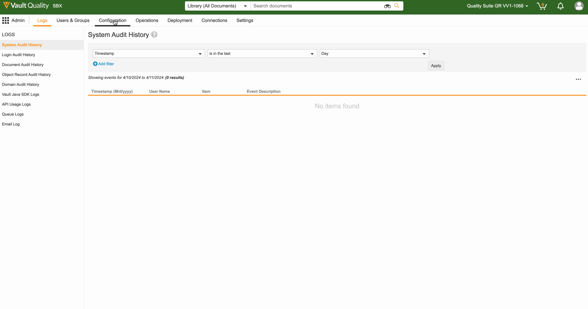This screenshot has width=588, height=309.
Task: Open Login Audit History in sidebar
Action: [19, 55]
